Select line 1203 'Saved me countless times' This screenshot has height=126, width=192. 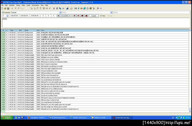95,96
